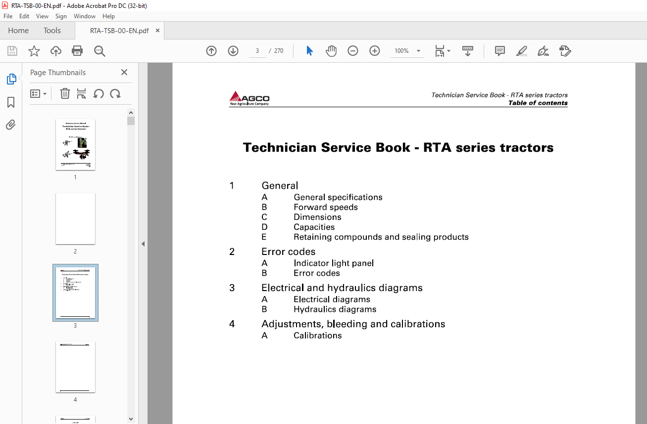
Task: Open the thumbnails options menu dropdown
Action: pos(38,93)
